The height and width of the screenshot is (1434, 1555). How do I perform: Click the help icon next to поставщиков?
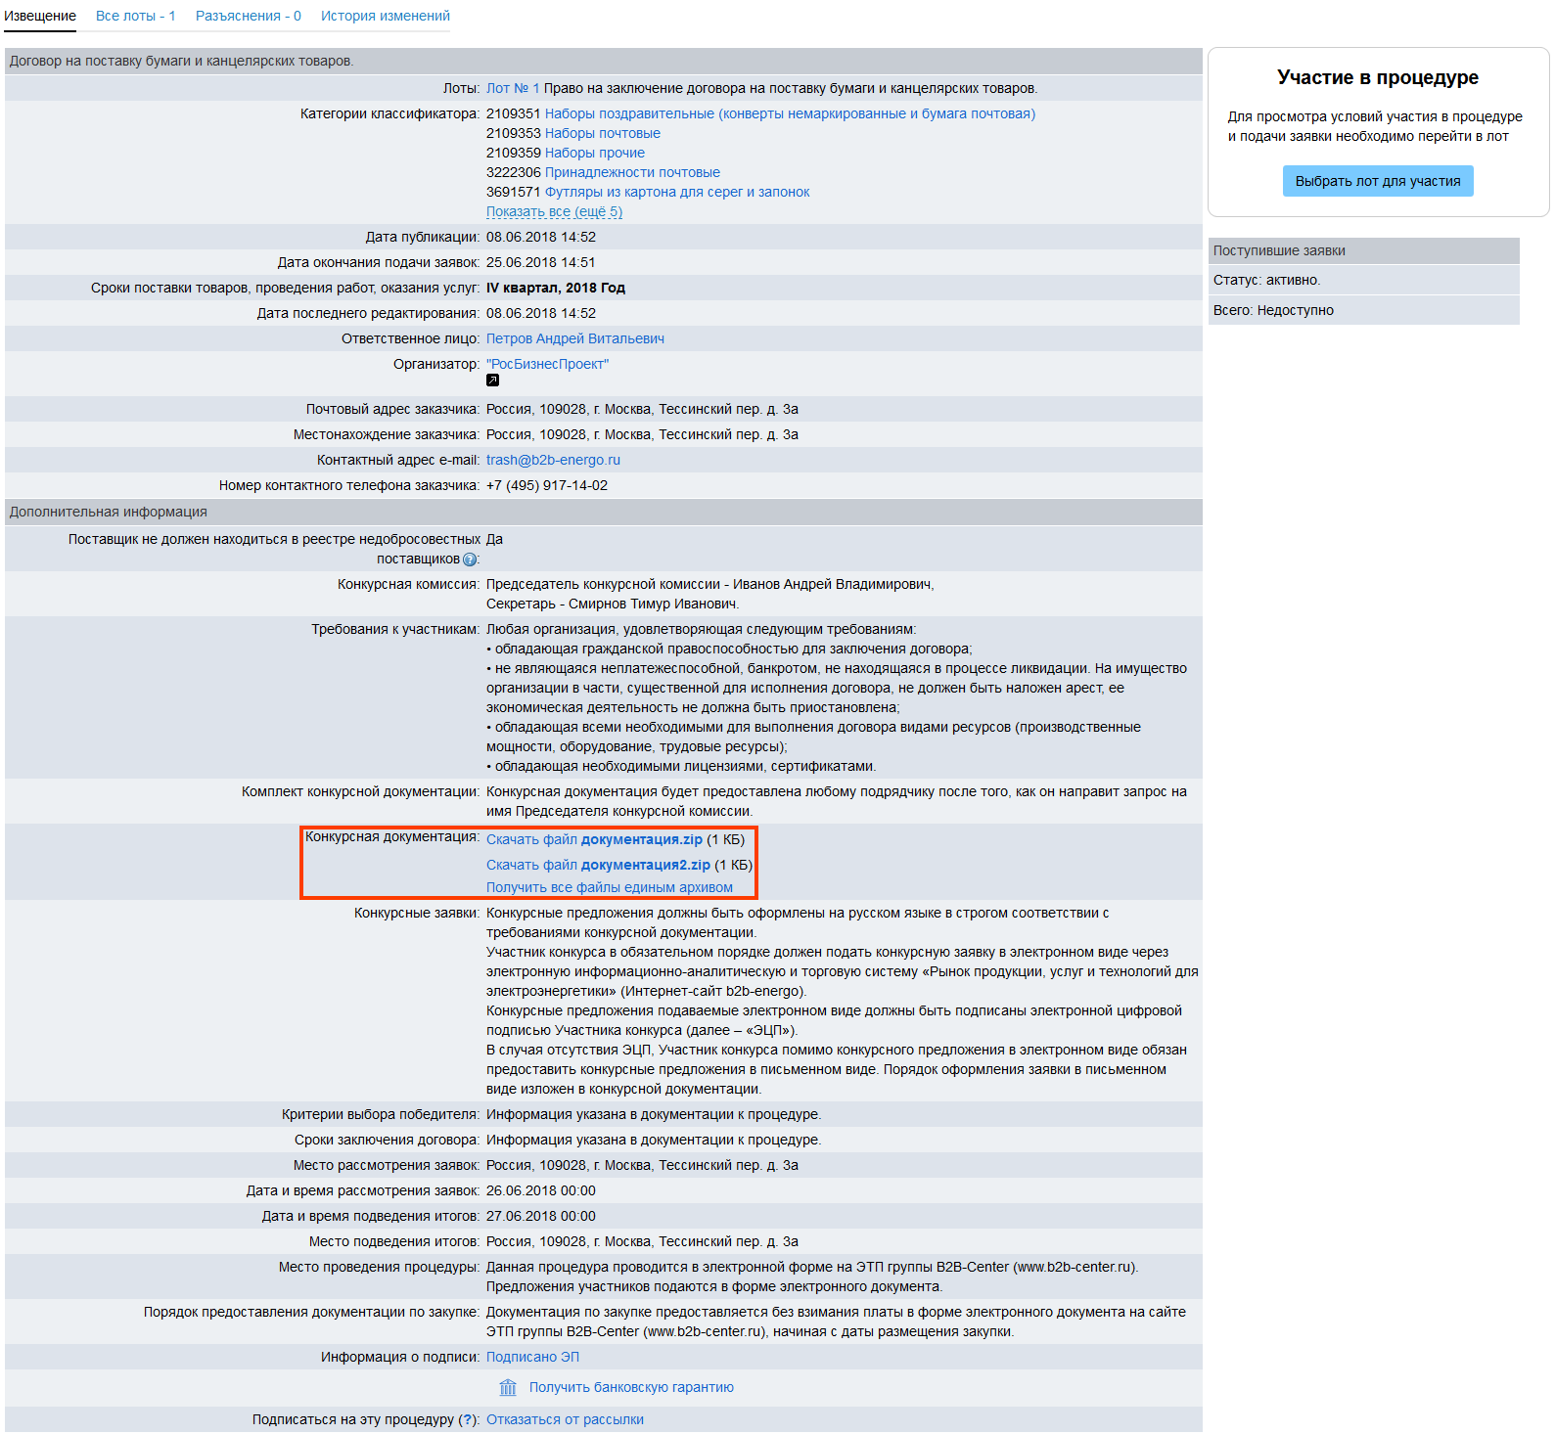point(470,560)
